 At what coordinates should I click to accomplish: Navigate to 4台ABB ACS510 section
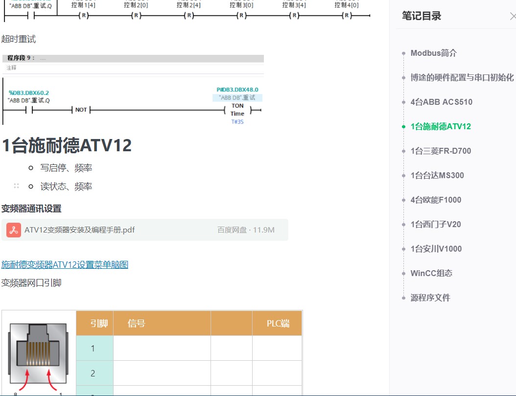441,102
